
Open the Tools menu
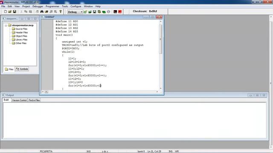65,6
